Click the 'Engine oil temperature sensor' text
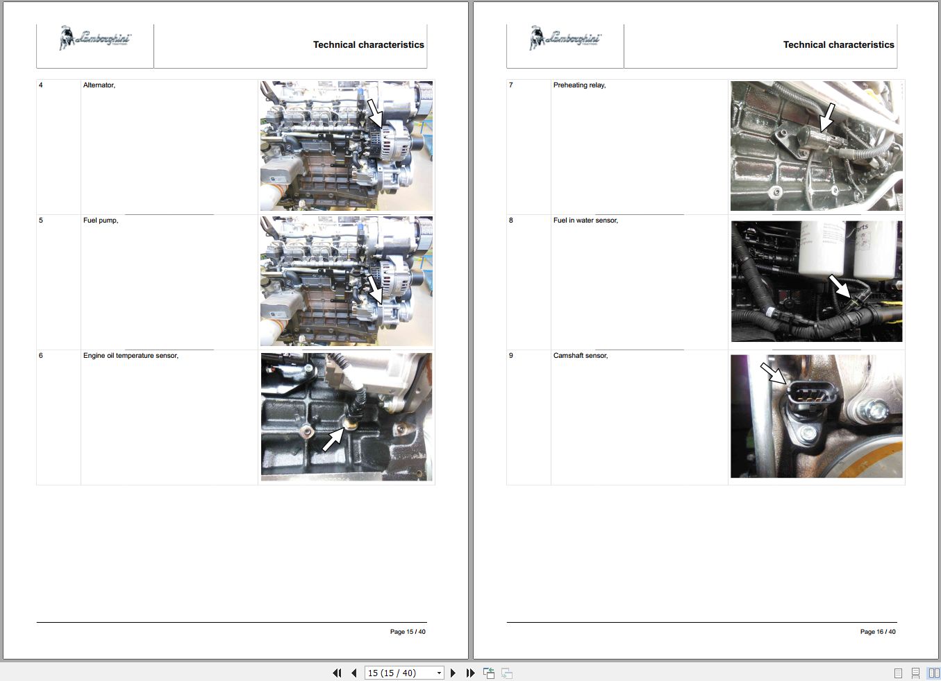The image size is (941, 681). [131, 356]
